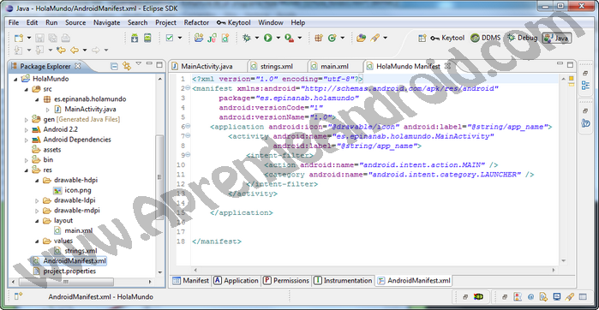Image resolution: width=599 pixels, height=310 pixels.
Task: Open the Android Virtual Device Manager icon
Action: tap(147, 38)
